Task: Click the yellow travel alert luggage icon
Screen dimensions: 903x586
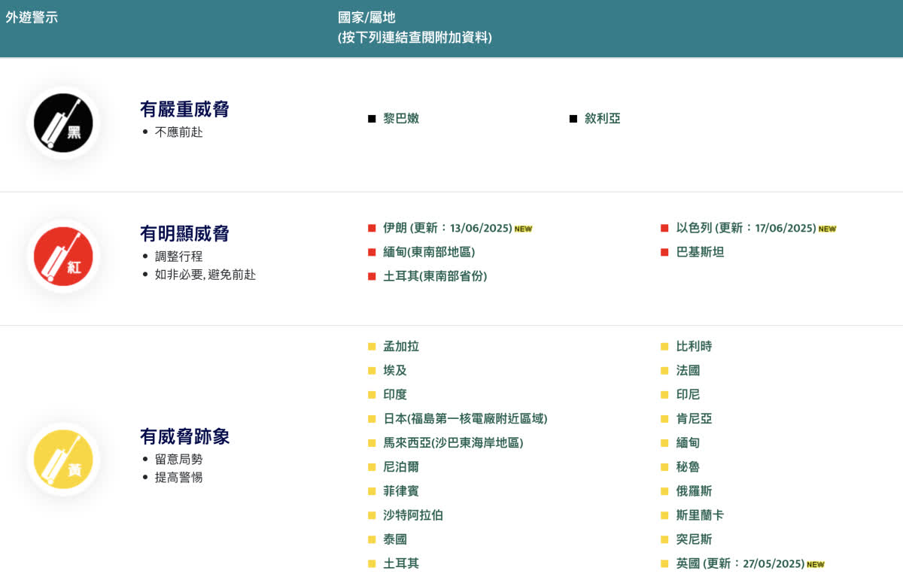Action: [x=63, y=459]
